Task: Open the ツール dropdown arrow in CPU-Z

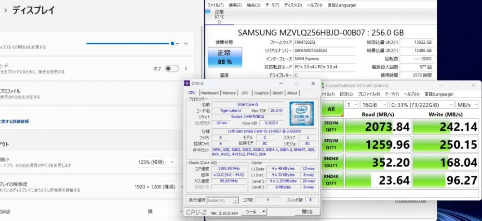Action: [x=264, y=212]
